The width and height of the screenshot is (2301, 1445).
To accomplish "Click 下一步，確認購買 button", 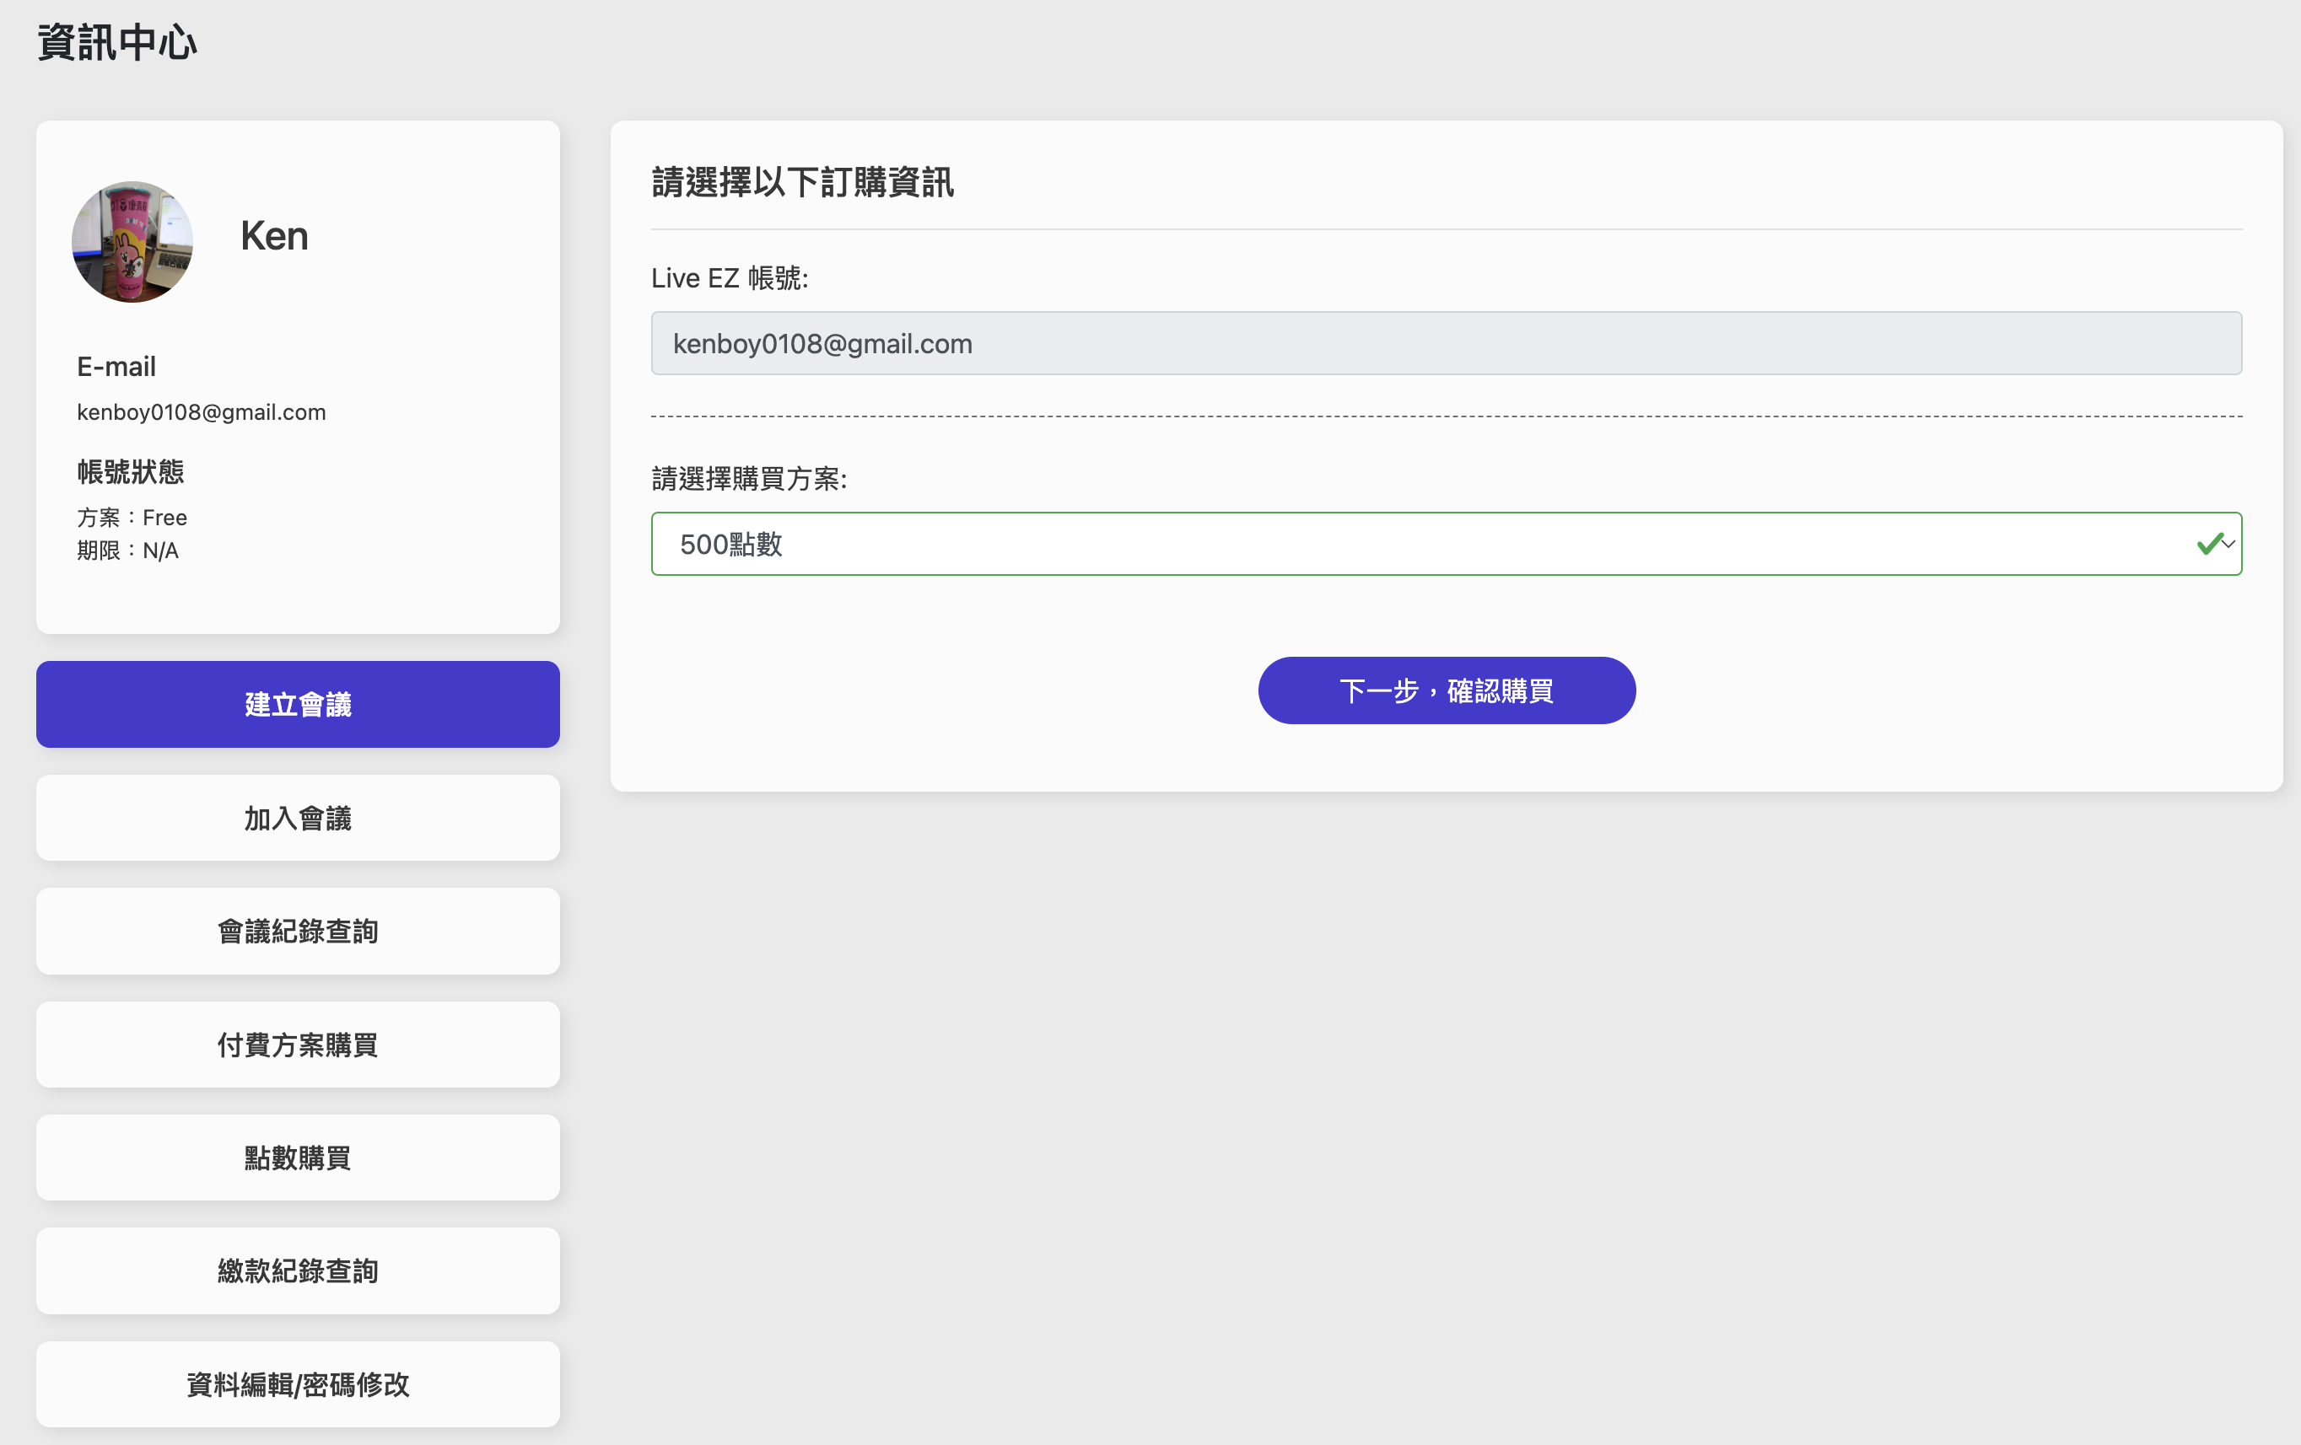I will 1447,690.
